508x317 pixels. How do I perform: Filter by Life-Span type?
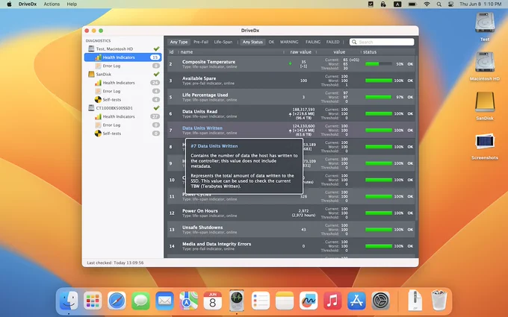(x=223, y=42)
